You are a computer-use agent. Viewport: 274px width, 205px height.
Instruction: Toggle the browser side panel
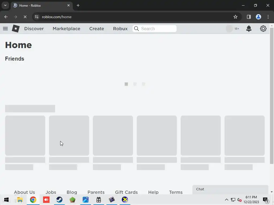coord(249,17)
